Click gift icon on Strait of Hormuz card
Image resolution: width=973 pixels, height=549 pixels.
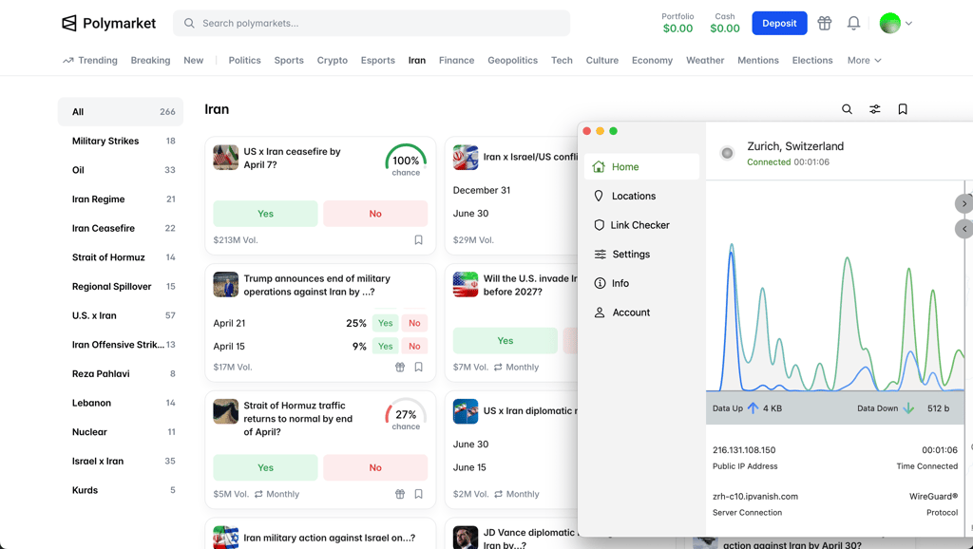(x=400, y=495)
